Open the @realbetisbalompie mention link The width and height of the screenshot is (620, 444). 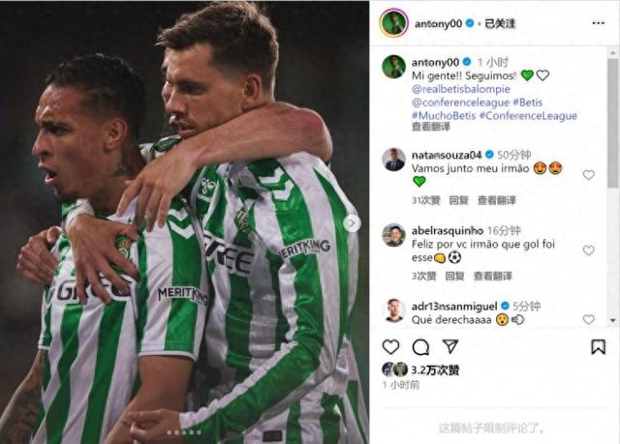461,89
